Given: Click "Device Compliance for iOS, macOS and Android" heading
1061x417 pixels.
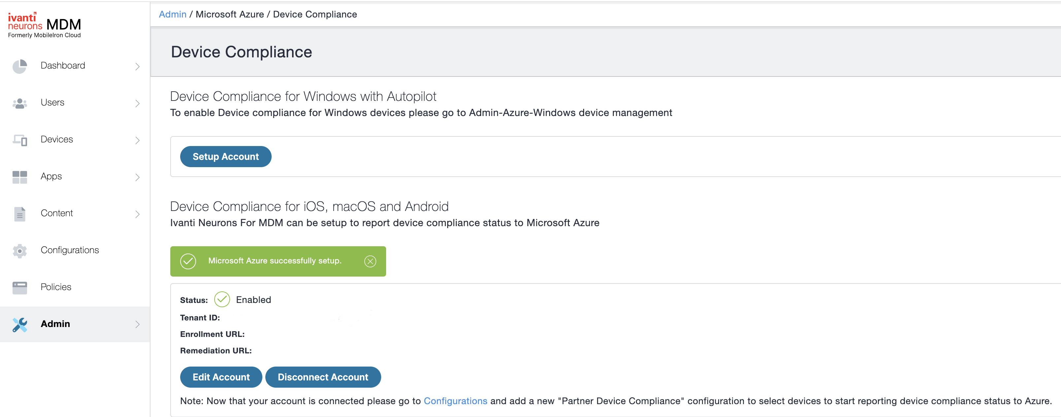Looking at the screenshot, I should [309, 206].
